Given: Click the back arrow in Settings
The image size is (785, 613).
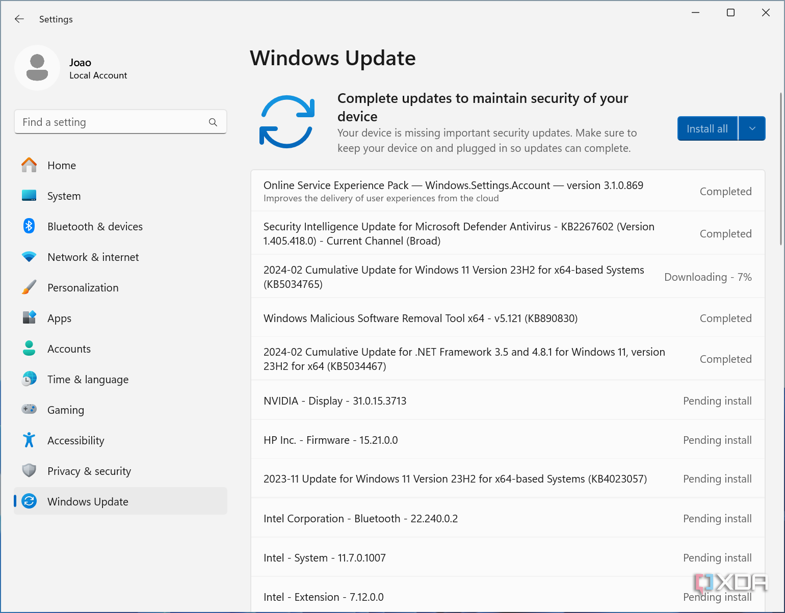Looking at the screenshot, I should pos(19,19).
